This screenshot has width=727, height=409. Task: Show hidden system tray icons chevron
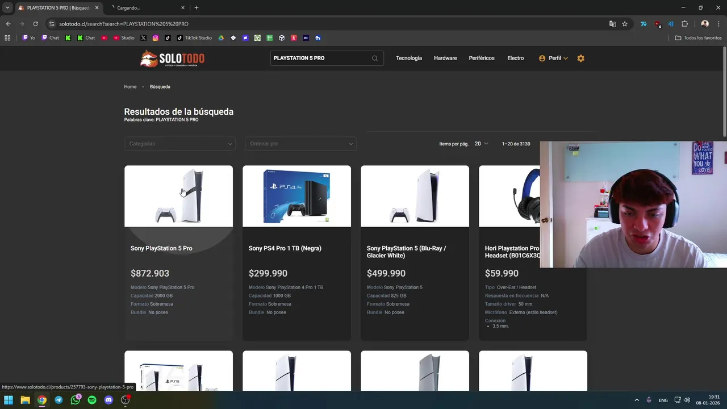(x=637, y=400)
